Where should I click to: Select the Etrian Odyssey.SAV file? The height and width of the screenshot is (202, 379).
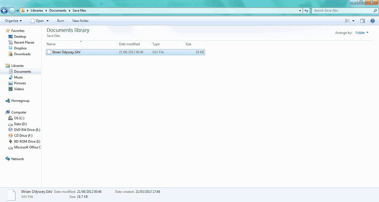click(x=125, y=52)
